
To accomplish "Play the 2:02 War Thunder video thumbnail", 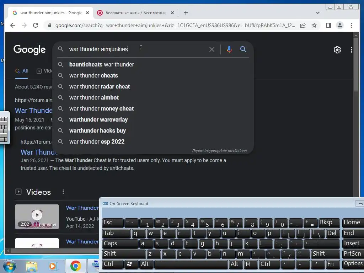I will pyautogui.click(x=37, y=217).
